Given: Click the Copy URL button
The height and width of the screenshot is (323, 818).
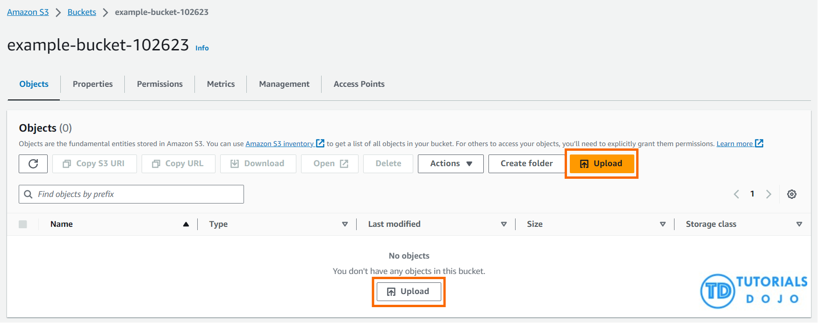Looking at the screenshot, I should [x=178, y=164].
